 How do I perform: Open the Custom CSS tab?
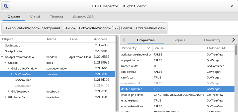(x=83, y=17)
